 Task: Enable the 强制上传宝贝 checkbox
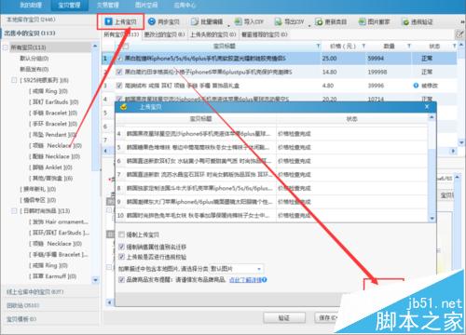(x=121, y=234)
